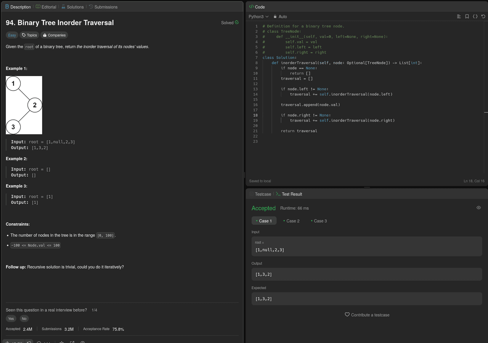Click the Auto setting in code toolbar

280,16
